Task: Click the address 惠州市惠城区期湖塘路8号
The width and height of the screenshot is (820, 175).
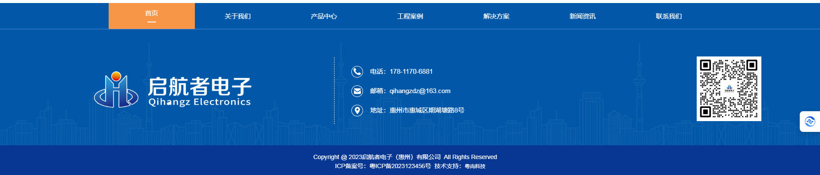Action: (x=427, y=110)
